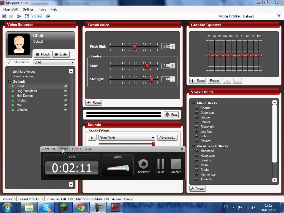Image resolution: width=284 pixels, height=213 pixels.
Task: Click the waveform toolbar icon
Action: [33, 16]
